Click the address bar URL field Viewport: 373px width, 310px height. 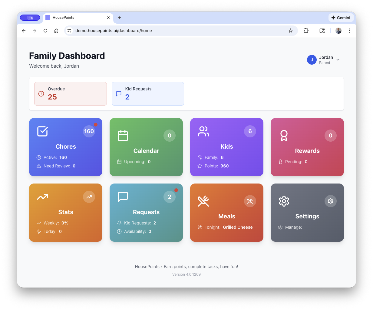[x=181, y=31]
